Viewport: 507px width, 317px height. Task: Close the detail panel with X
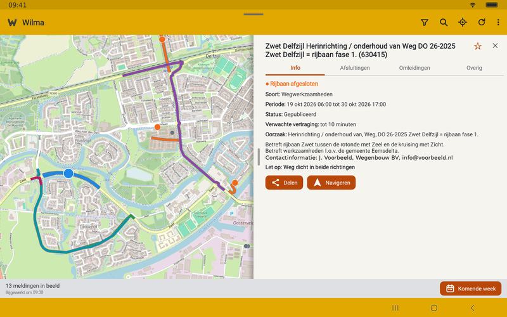pyautogui.click(x=495, y=46)
